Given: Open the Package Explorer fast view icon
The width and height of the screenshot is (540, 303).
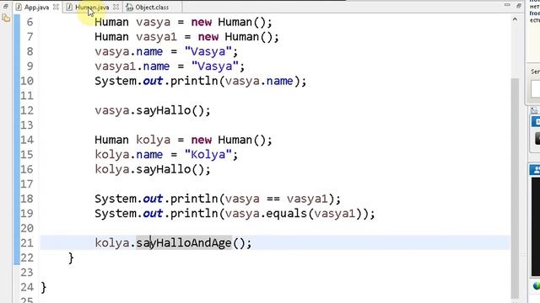Looking at the screenshot, I should point(6,19).
